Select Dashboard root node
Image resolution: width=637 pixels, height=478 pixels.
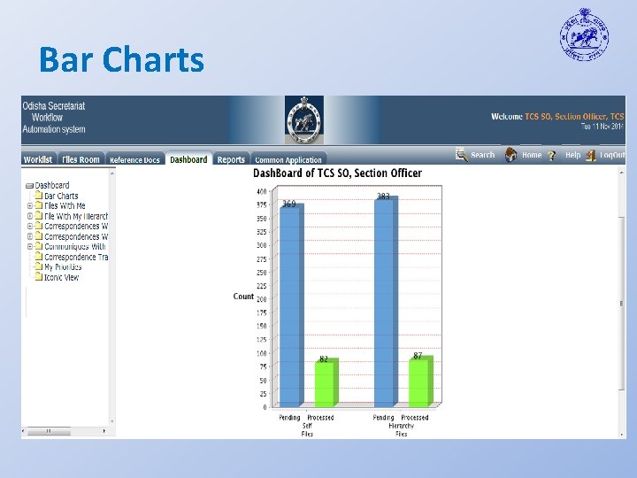point(52,185)
